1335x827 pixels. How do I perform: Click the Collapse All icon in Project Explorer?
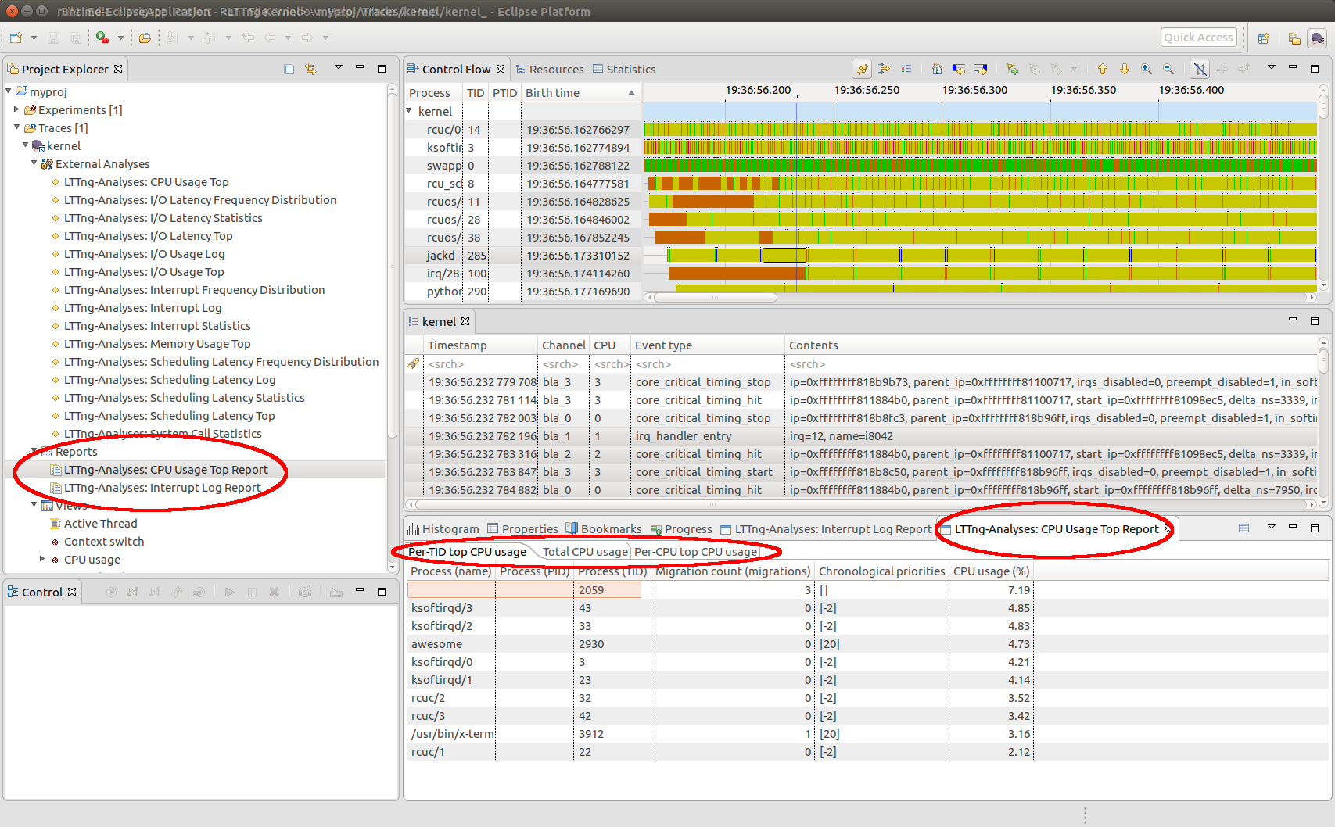[289, 69]
